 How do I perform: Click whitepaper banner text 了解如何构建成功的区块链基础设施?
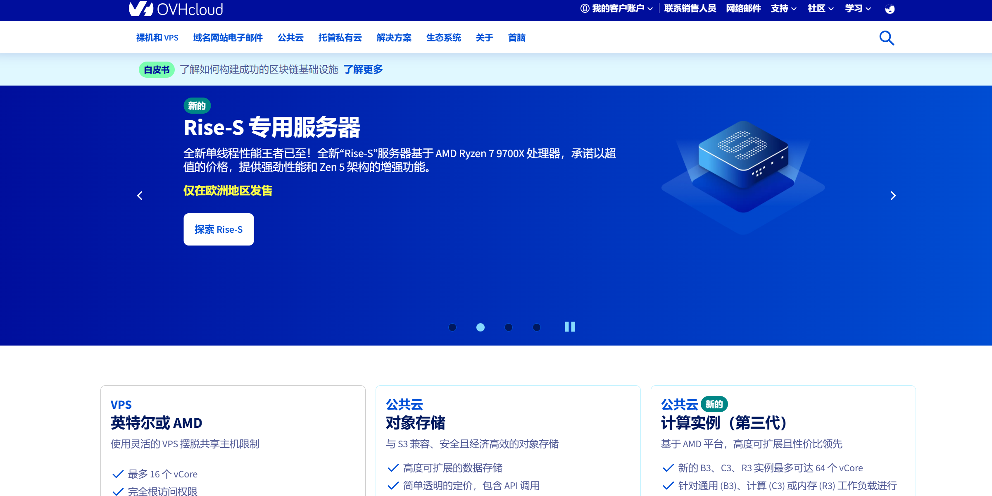[259, 69]
